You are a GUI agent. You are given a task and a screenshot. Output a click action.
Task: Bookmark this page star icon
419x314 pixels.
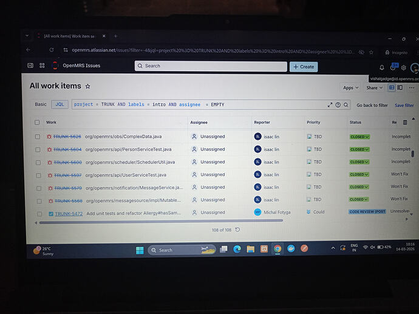[371, 52]
